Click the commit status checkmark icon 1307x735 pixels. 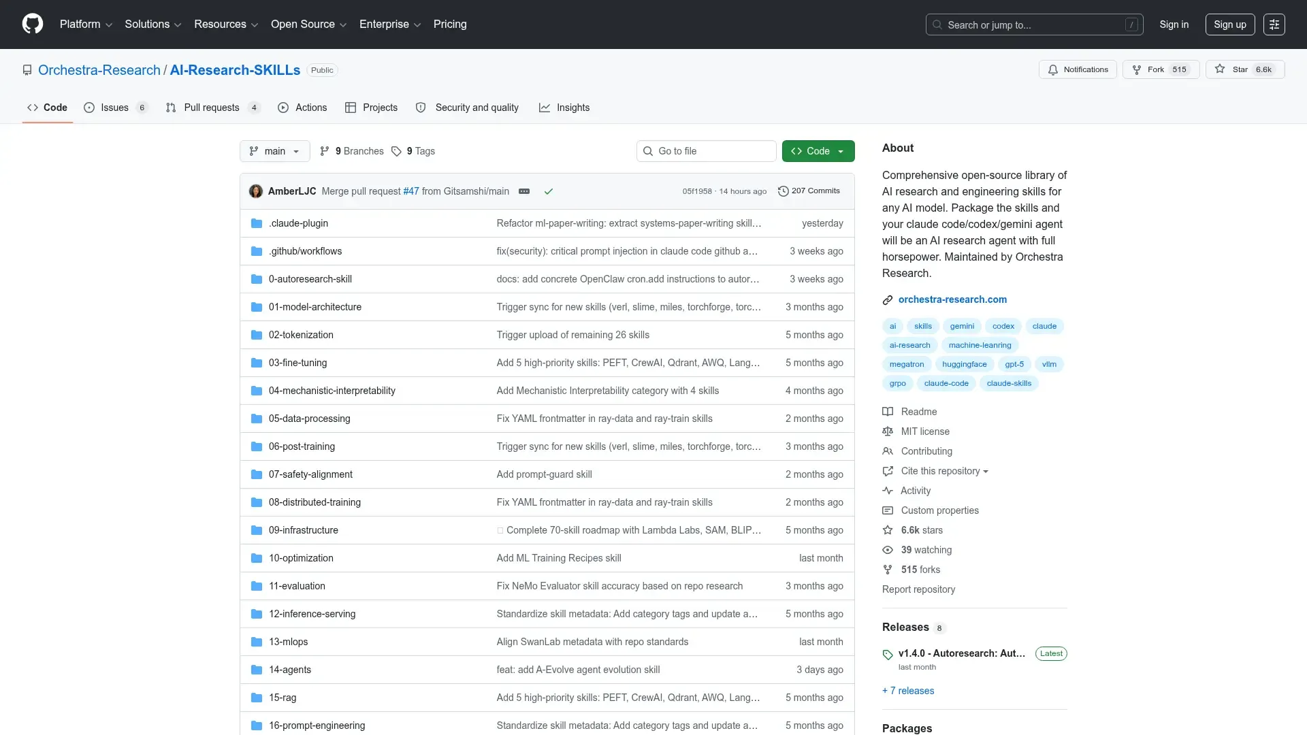point(548,192)
